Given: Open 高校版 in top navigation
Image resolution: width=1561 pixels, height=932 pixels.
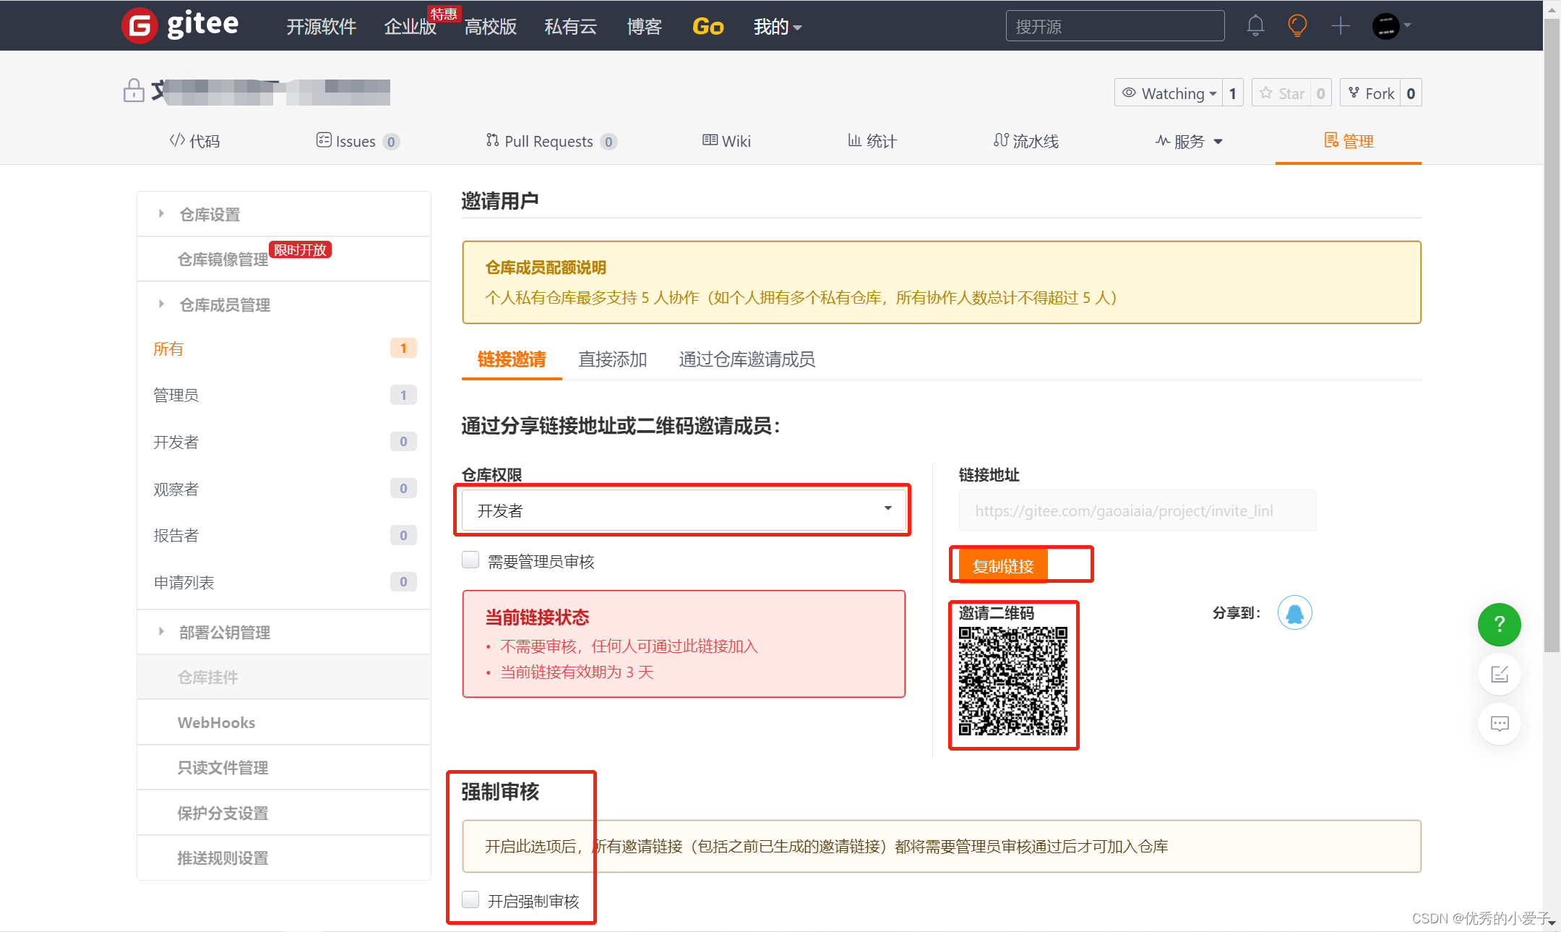Looking at the screenshot, I should tap(491, 27).
